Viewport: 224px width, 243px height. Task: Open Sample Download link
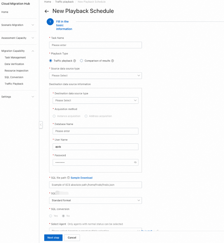tap(82, 178)
